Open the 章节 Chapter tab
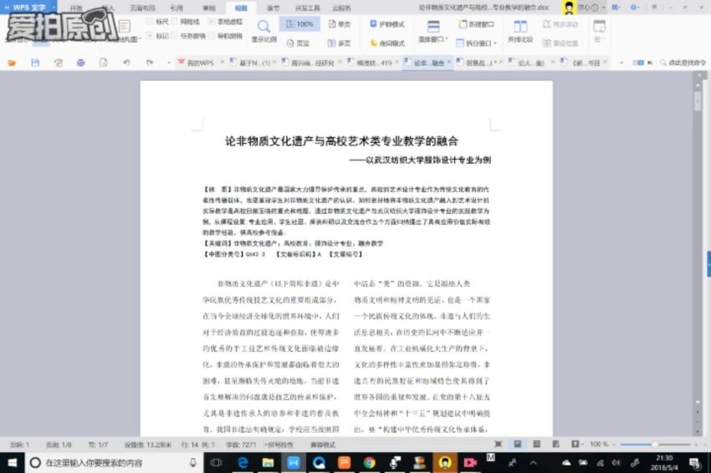Screen dimensions: 711x473 [x=274, y=8]
